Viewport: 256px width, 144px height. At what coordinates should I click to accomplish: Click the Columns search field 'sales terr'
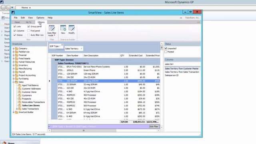(182, 64)
